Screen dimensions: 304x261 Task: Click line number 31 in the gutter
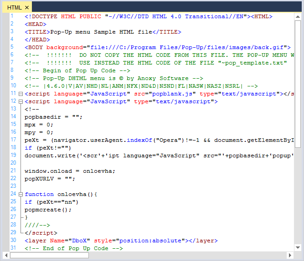(x=13, y=248)
